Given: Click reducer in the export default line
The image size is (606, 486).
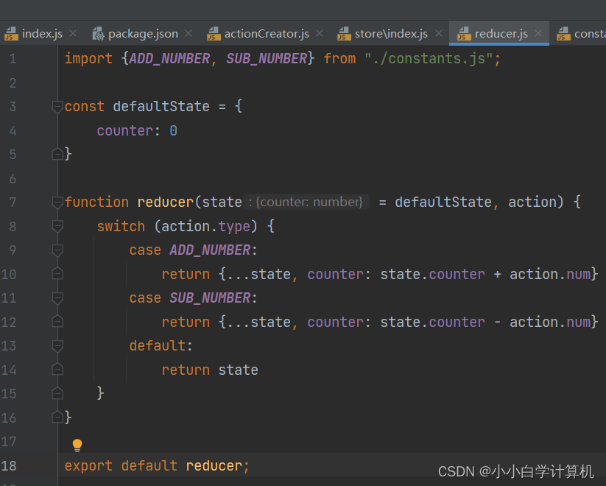Looking at the screenshot, I should point(214,465).
